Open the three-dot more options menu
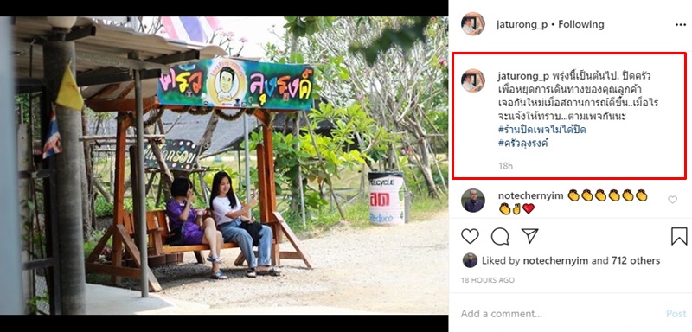 tap(681, 25)
